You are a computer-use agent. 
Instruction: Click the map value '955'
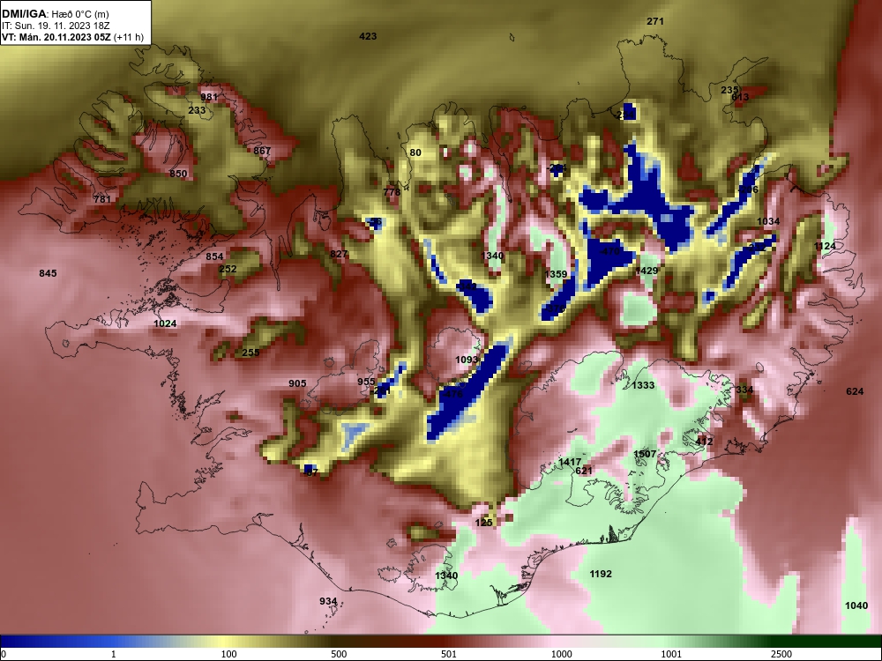pos(366,382)
